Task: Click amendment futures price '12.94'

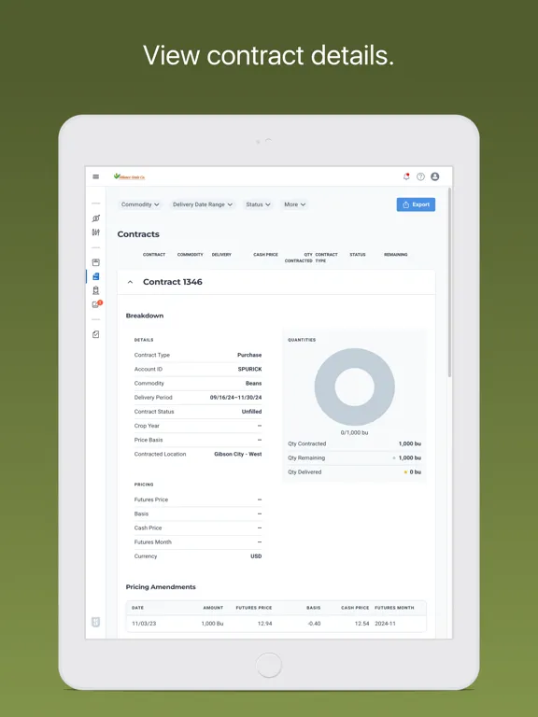Action: tap(265, 624)
